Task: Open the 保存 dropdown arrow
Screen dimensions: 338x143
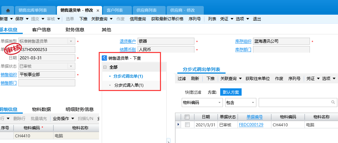Action: tap(27, 19)
